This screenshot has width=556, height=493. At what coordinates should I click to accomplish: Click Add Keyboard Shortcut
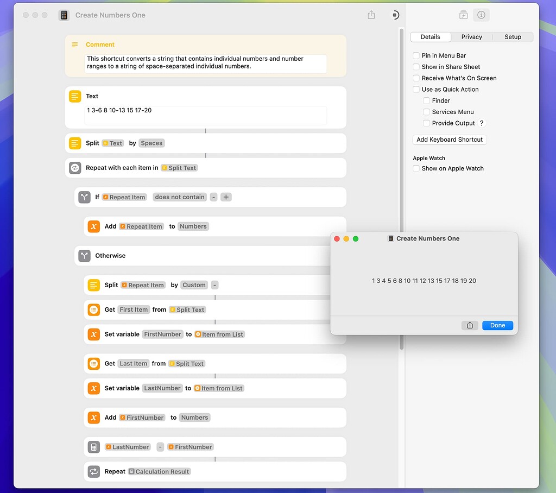[x=450, y=140]
